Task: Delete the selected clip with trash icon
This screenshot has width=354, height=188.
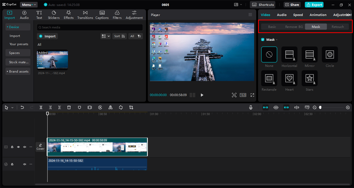Action: [69, 108]
